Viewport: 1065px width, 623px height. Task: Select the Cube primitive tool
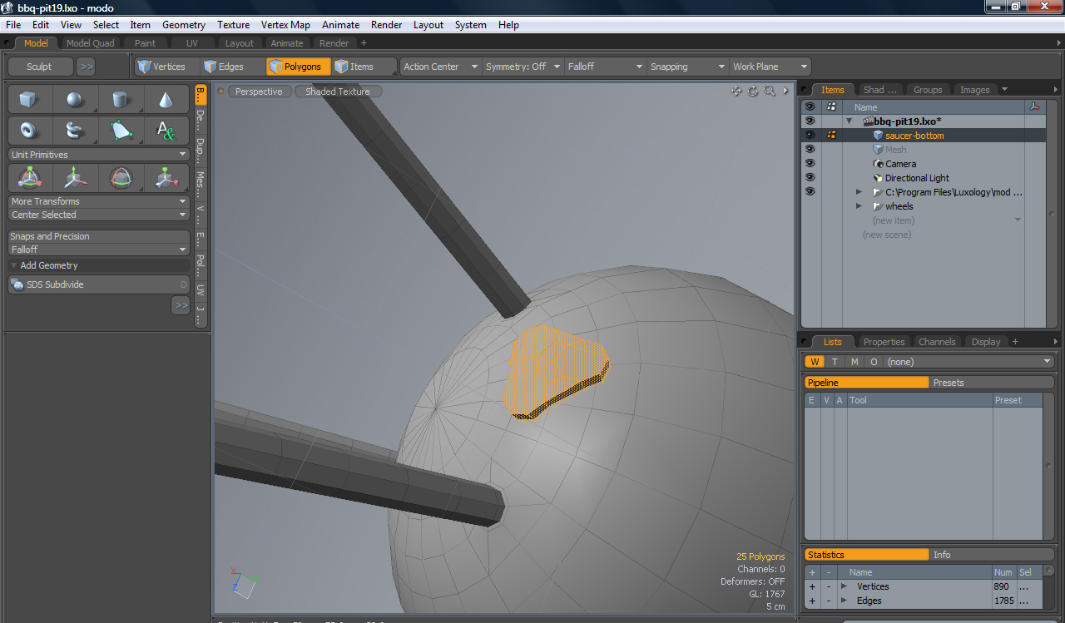point(30,100)
